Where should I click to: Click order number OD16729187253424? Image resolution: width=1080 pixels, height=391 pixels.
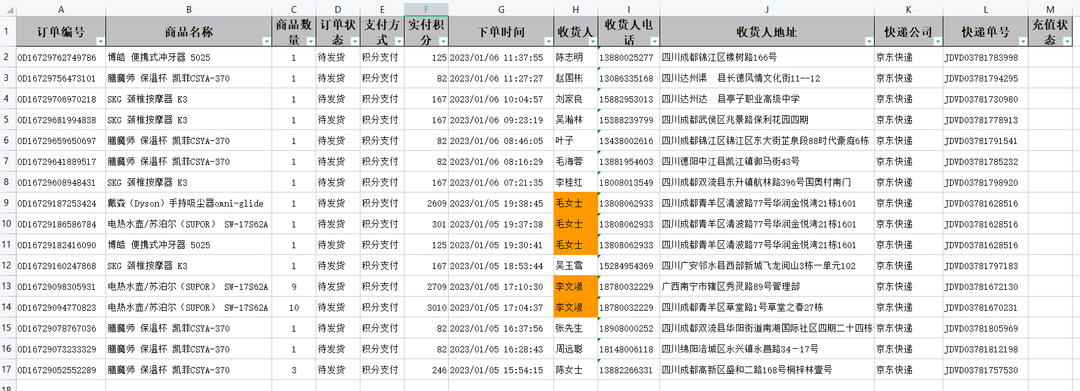57,203
